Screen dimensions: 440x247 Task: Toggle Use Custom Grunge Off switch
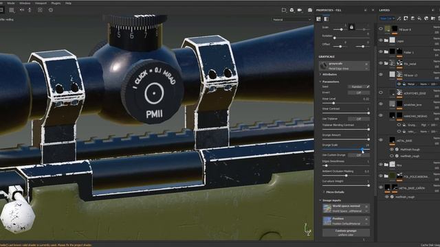click(x=359, y=155)
